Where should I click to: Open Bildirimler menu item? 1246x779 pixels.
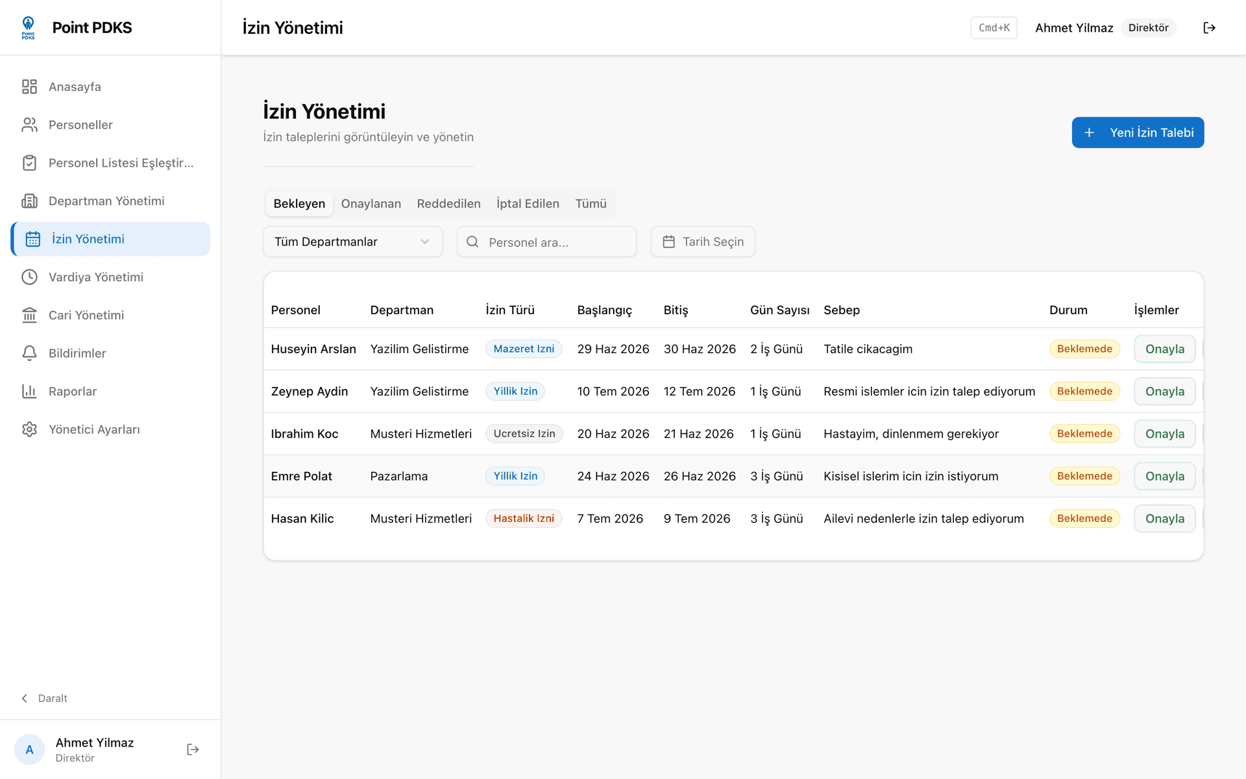pyautogui.click(x=110, y=353)
